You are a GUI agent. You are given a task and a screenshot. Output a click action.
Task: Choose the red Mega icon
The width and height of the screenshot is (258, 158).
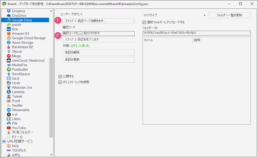(9, 56)
